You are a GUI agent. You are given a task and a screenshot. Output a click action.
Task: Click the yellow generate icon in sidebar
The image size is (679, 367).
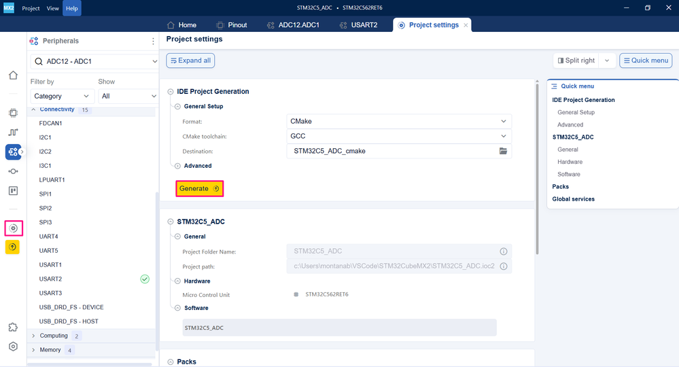[x=12, y=247]
